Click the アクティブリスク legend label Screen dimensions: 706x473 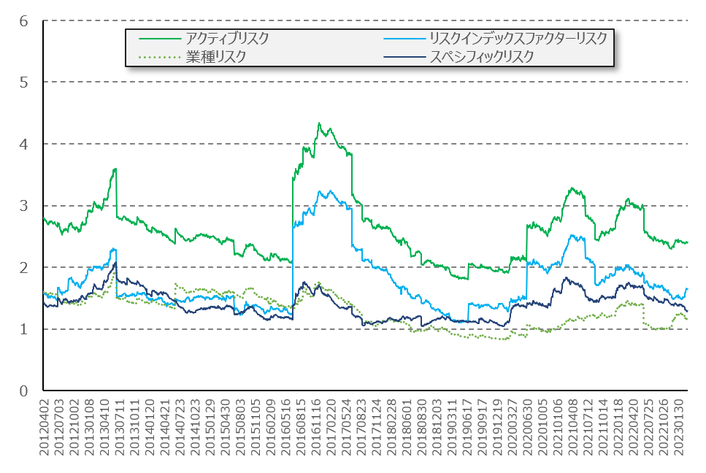click(226, 39)
